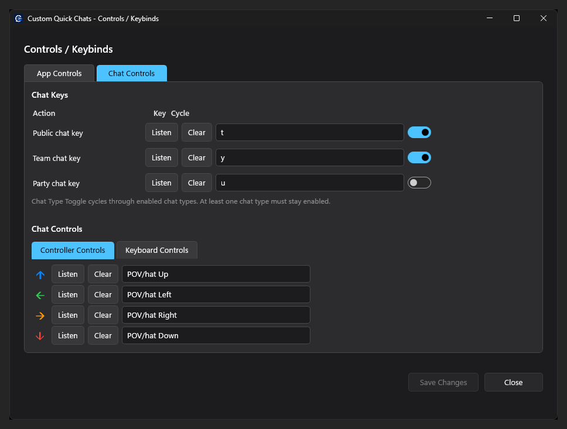Click the Action column header
The width and height of the screenshot is (567, 429).
[44, 113]
